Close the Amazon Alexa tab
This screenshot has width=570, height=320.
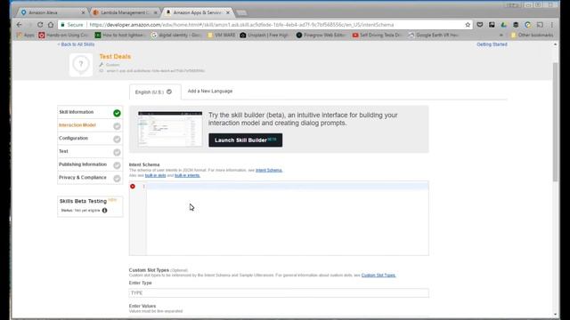point(83,12)
